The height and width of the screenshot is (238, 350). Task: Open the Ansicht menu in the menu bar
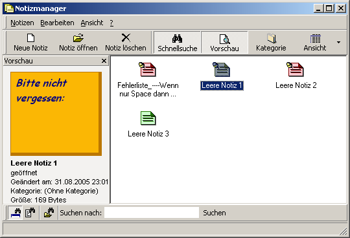(92, 23)
